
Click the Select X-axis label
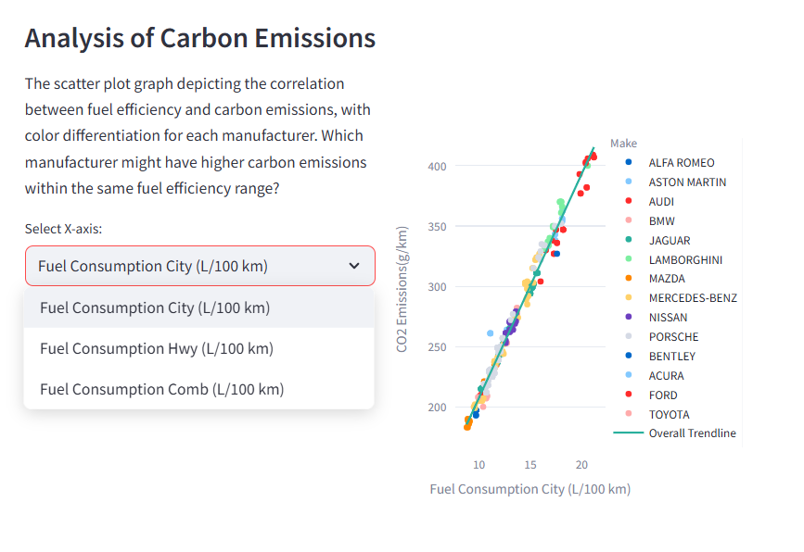point(64,229)
